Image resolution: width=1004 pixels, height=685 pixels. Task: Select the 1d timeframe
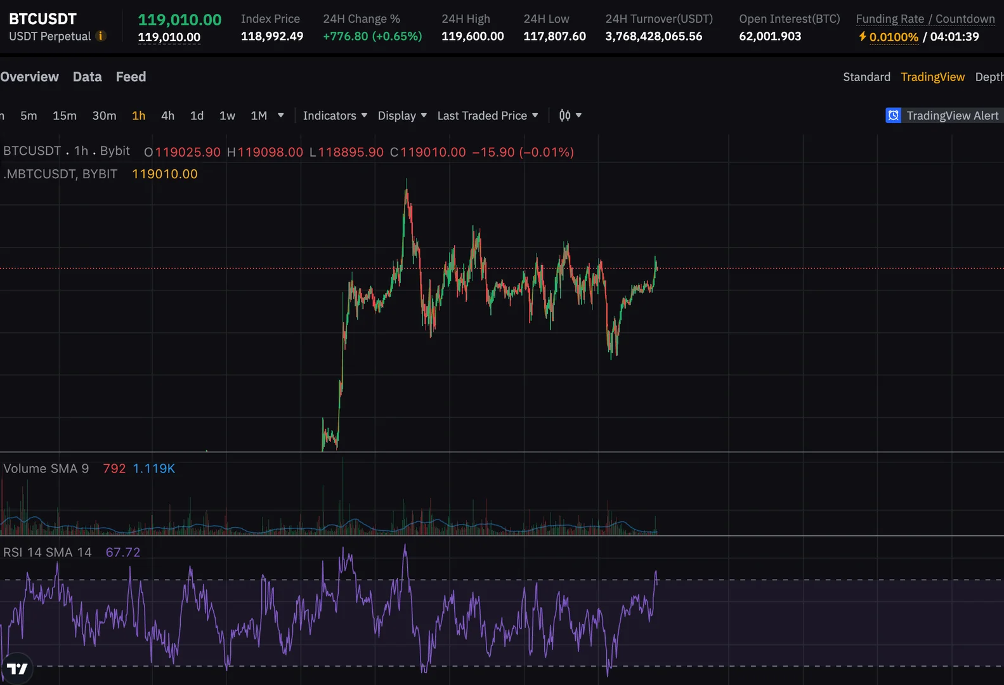pyautogui.click(x=197, y=115)
